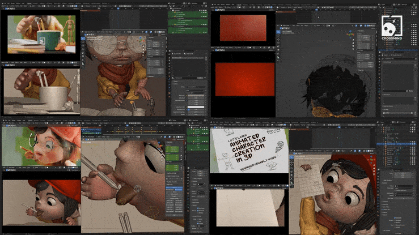
Task: Open File menu in glasses character window
Action: (5, 3)
